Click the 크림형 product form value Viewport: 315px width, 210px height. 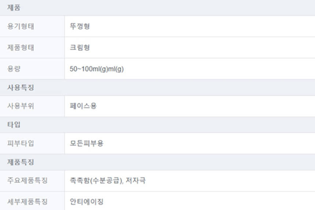coord(80,48)
